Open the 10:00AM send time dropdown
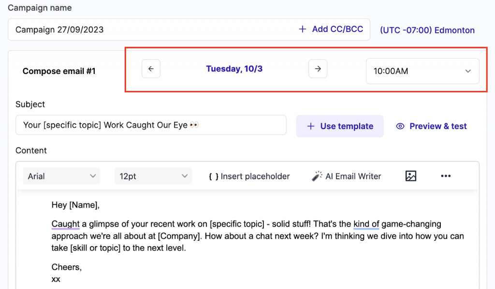Image resolution: width=495 pixels, height=289 pixels. coord(422,71)
